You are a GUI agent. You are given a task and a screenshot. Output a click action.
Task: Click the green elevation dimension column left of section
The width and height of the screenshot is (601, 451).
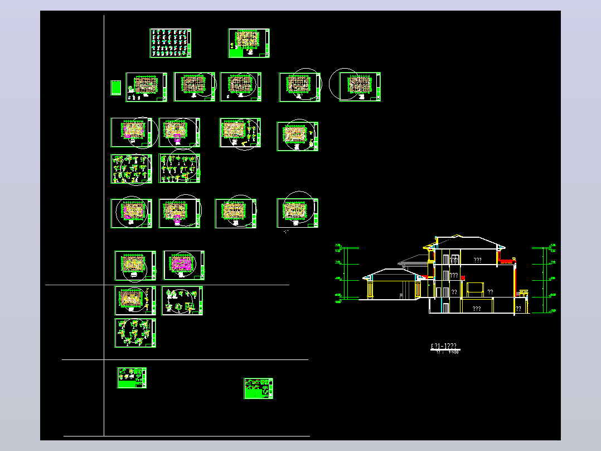(346, 274)
